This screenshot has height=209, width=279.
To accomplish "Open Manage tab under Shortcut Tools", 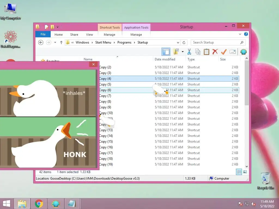I will pos(110,35).
